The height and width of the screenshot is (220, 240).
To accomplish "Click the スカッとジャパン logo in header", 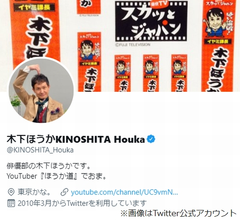I will [x=151, y=21].
